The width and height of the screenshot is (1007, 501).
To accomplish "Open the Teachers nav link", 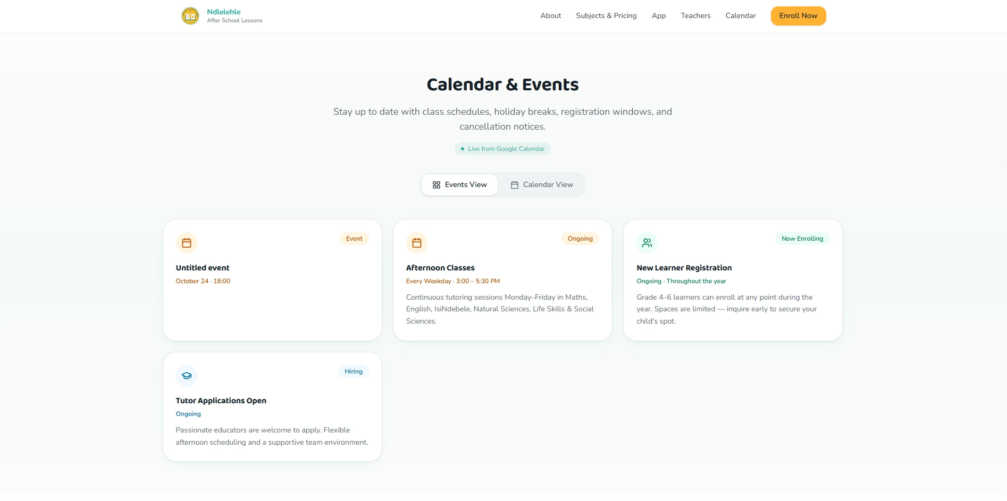I will tap(695, 16).
